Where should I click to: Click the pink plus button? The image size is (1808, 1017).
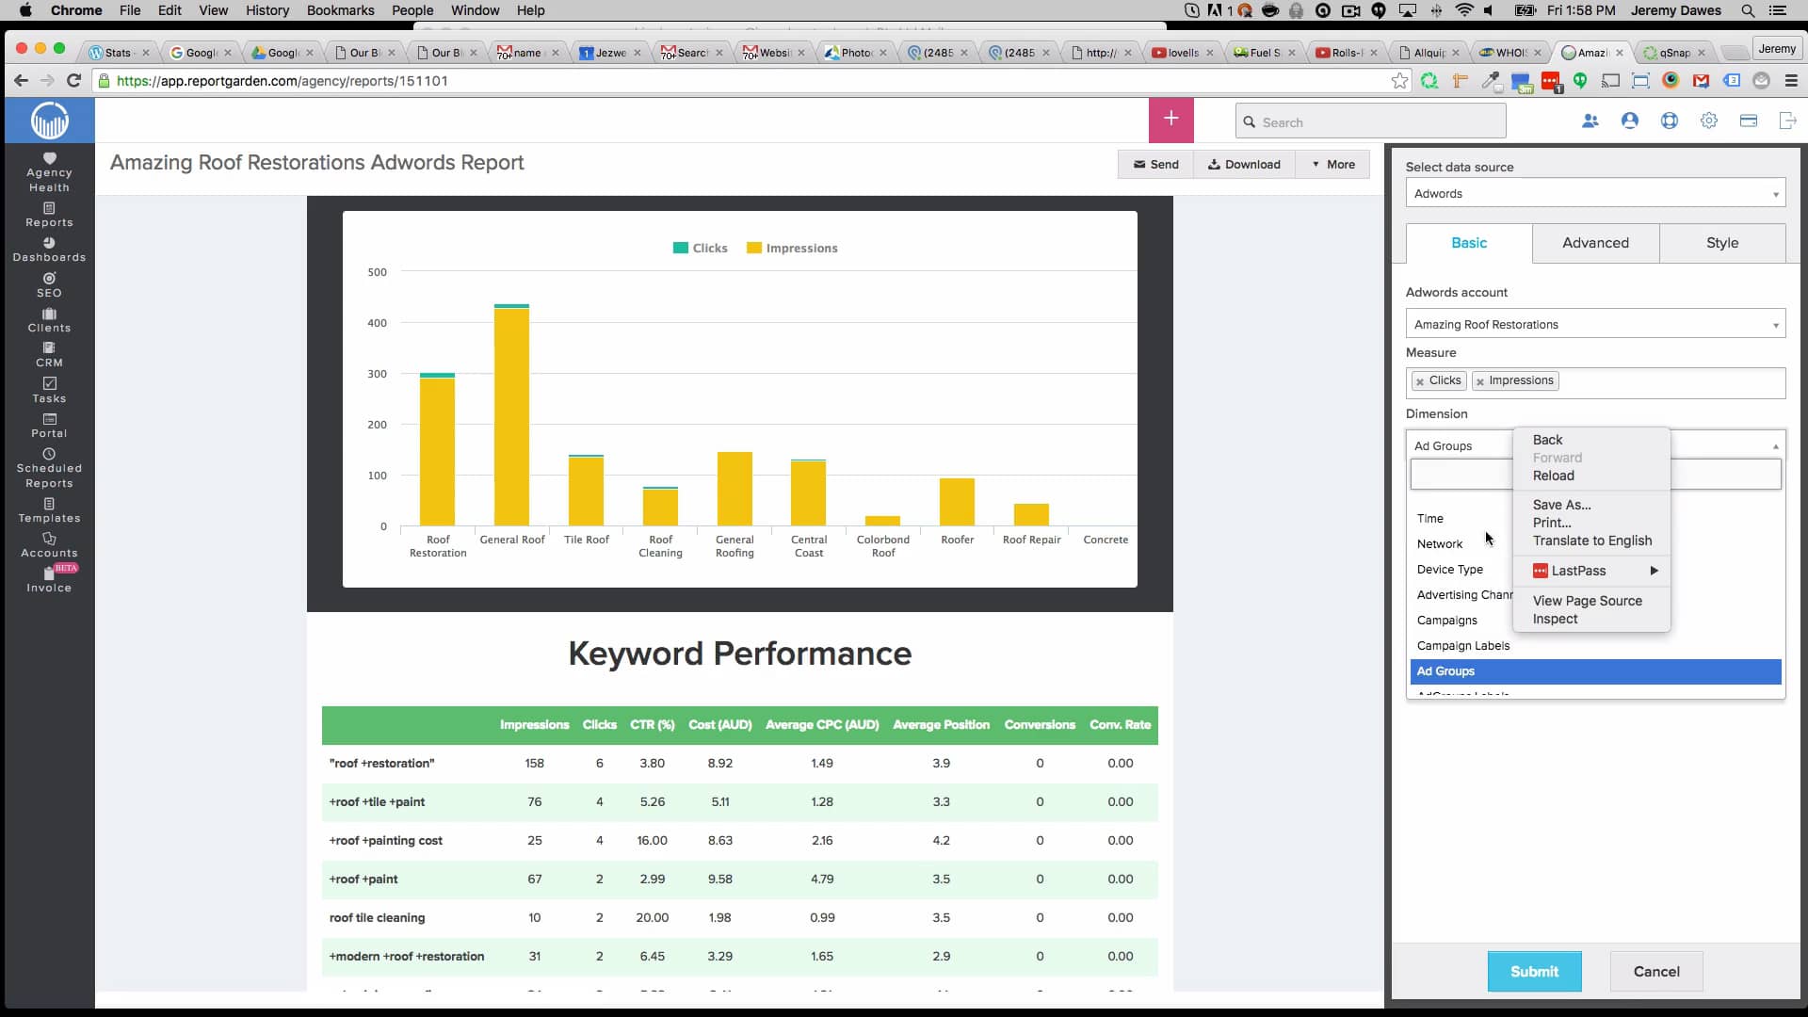pos(1170,120)
